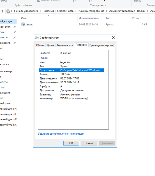The width and height of the screenshot is (155, 176).
Task: Open the mail.ru account item in sidebar
Action: coord(8,125)
